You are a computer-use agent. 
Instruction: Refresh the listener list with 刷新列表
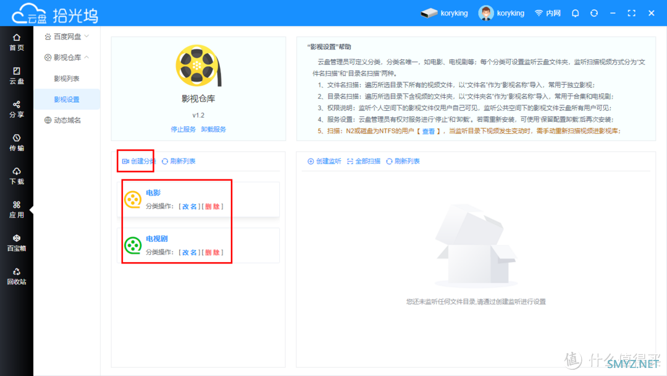tap(403, 161)
